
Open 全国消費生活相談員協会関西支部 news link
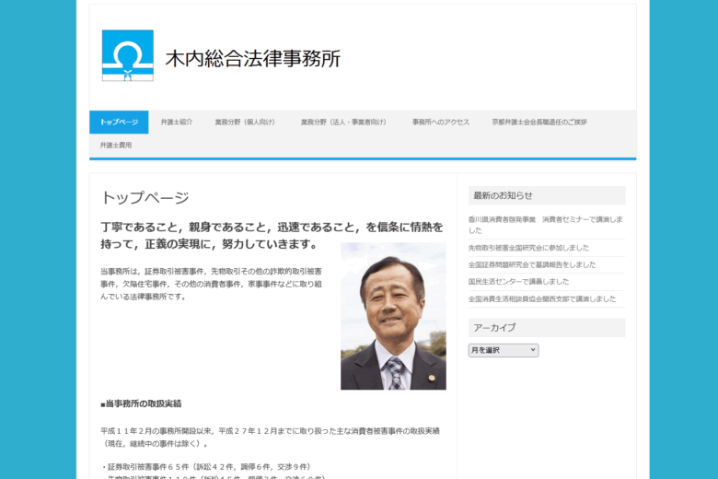(x=541, y=298)
